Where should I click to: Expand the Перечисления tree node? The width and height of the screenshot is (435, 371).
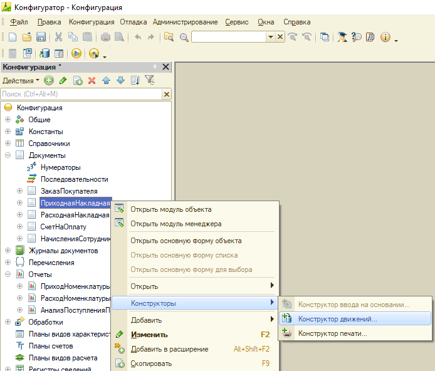pyautogui.click(x=8, y=263)
